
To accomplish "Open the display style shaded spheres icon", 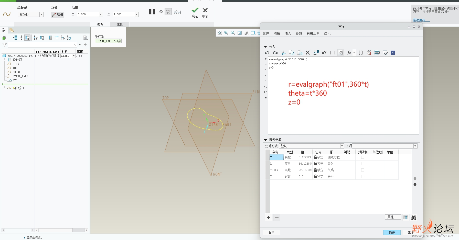I will point(246,33).
